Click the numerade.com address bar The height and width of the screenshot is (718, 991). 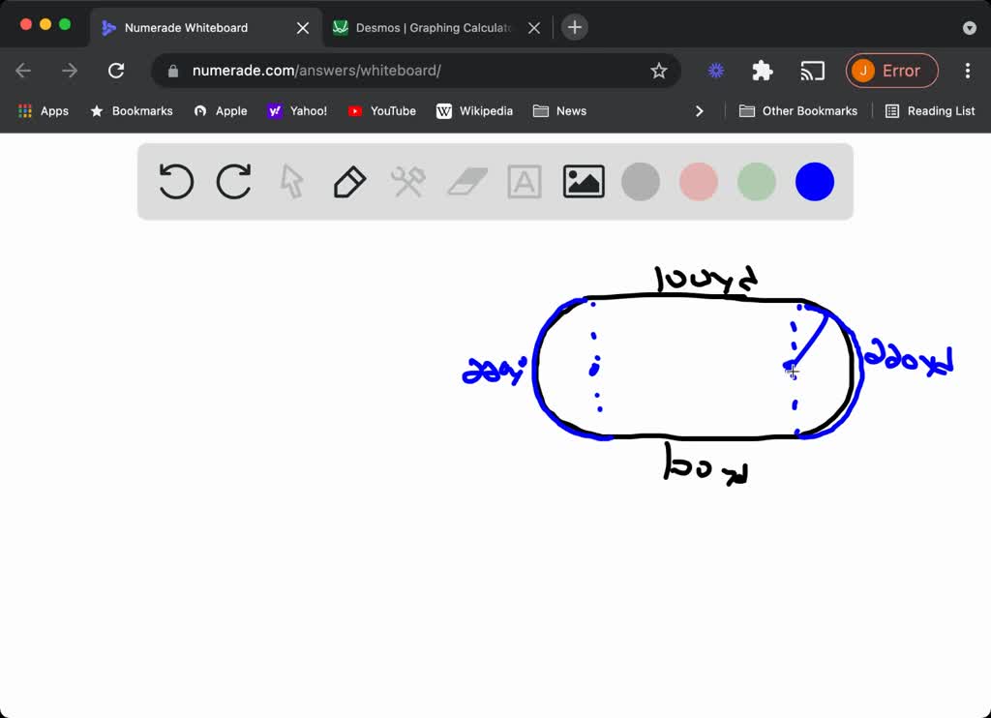click(416, 71)
